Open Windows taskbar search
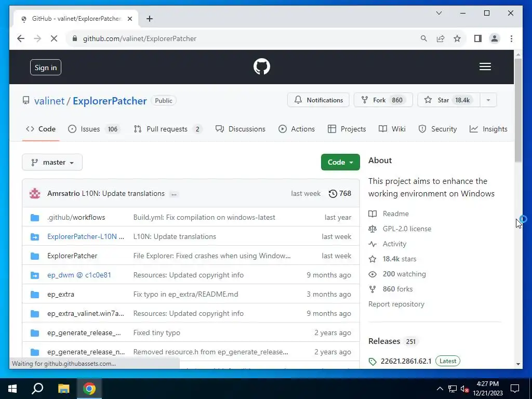Image resolution: width=532 pixels, height=399 pixels. (x=37, y=389)
